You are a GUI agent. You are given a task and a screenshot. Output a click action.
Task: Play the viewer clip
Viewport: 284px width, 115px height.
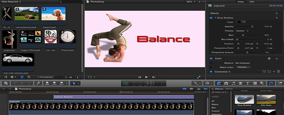click(x=147, y=77)
